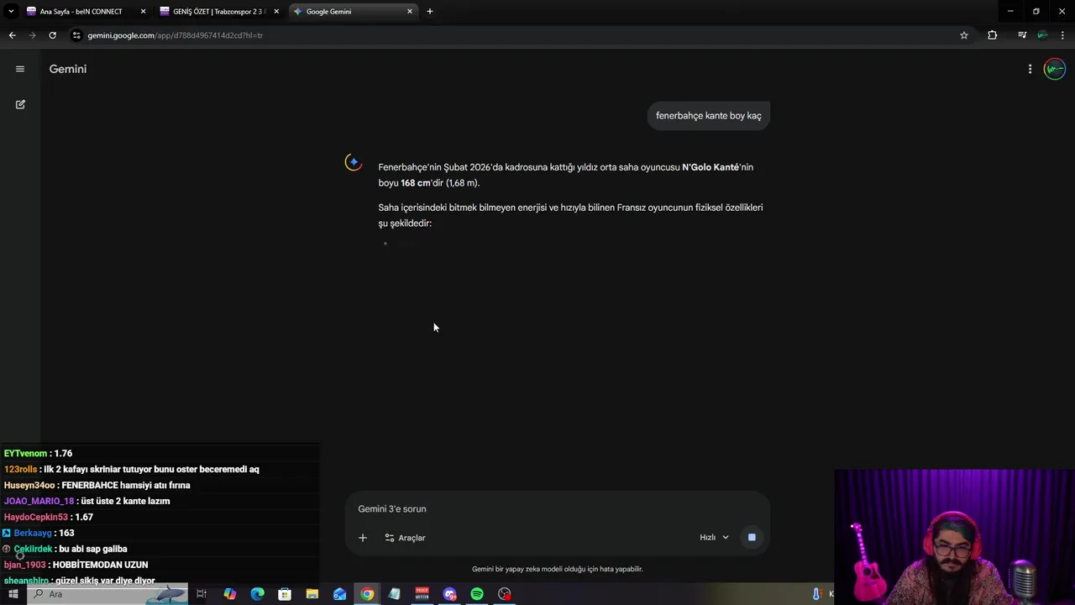This screenshot has width=1075, height=605.
Task: Close the GENİŞ ÖZET Trabzonspor tab
Action: [276, 12]
